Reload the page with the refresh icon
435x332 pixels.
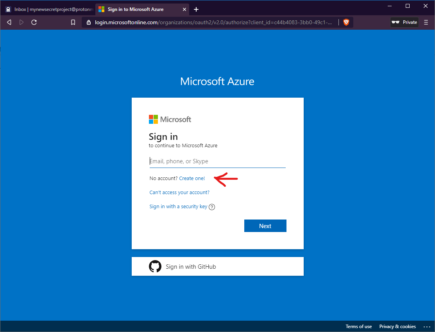pyautogui.click(x=34, y=22)
